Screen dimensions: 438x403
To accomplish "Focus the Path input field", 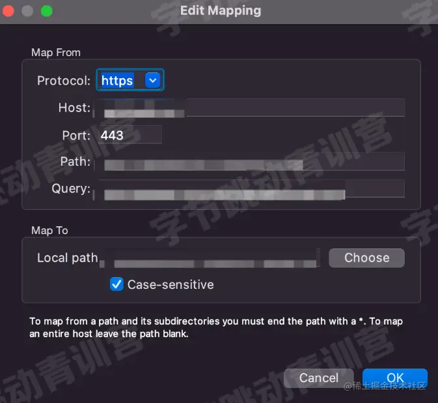I will coord(251,162).
